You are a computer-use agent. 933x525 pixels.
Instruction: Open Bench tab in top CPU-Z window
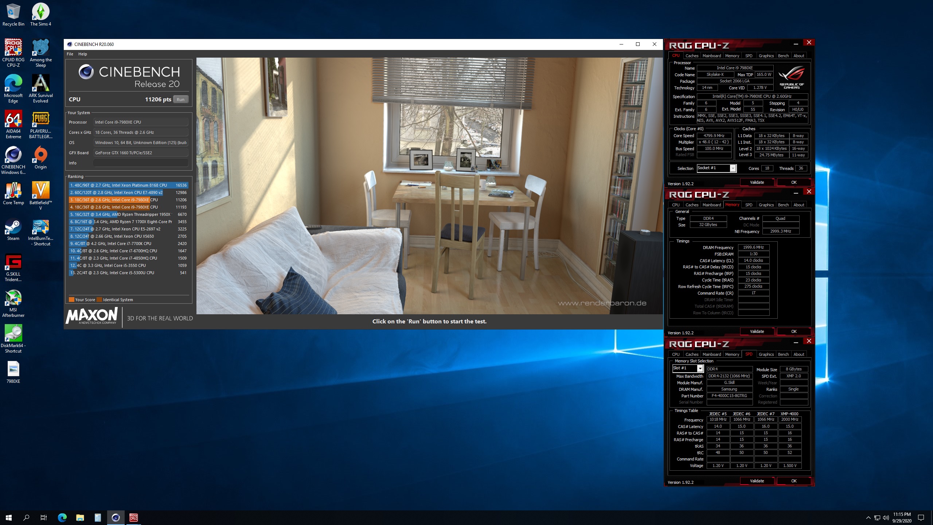point(783,56)
